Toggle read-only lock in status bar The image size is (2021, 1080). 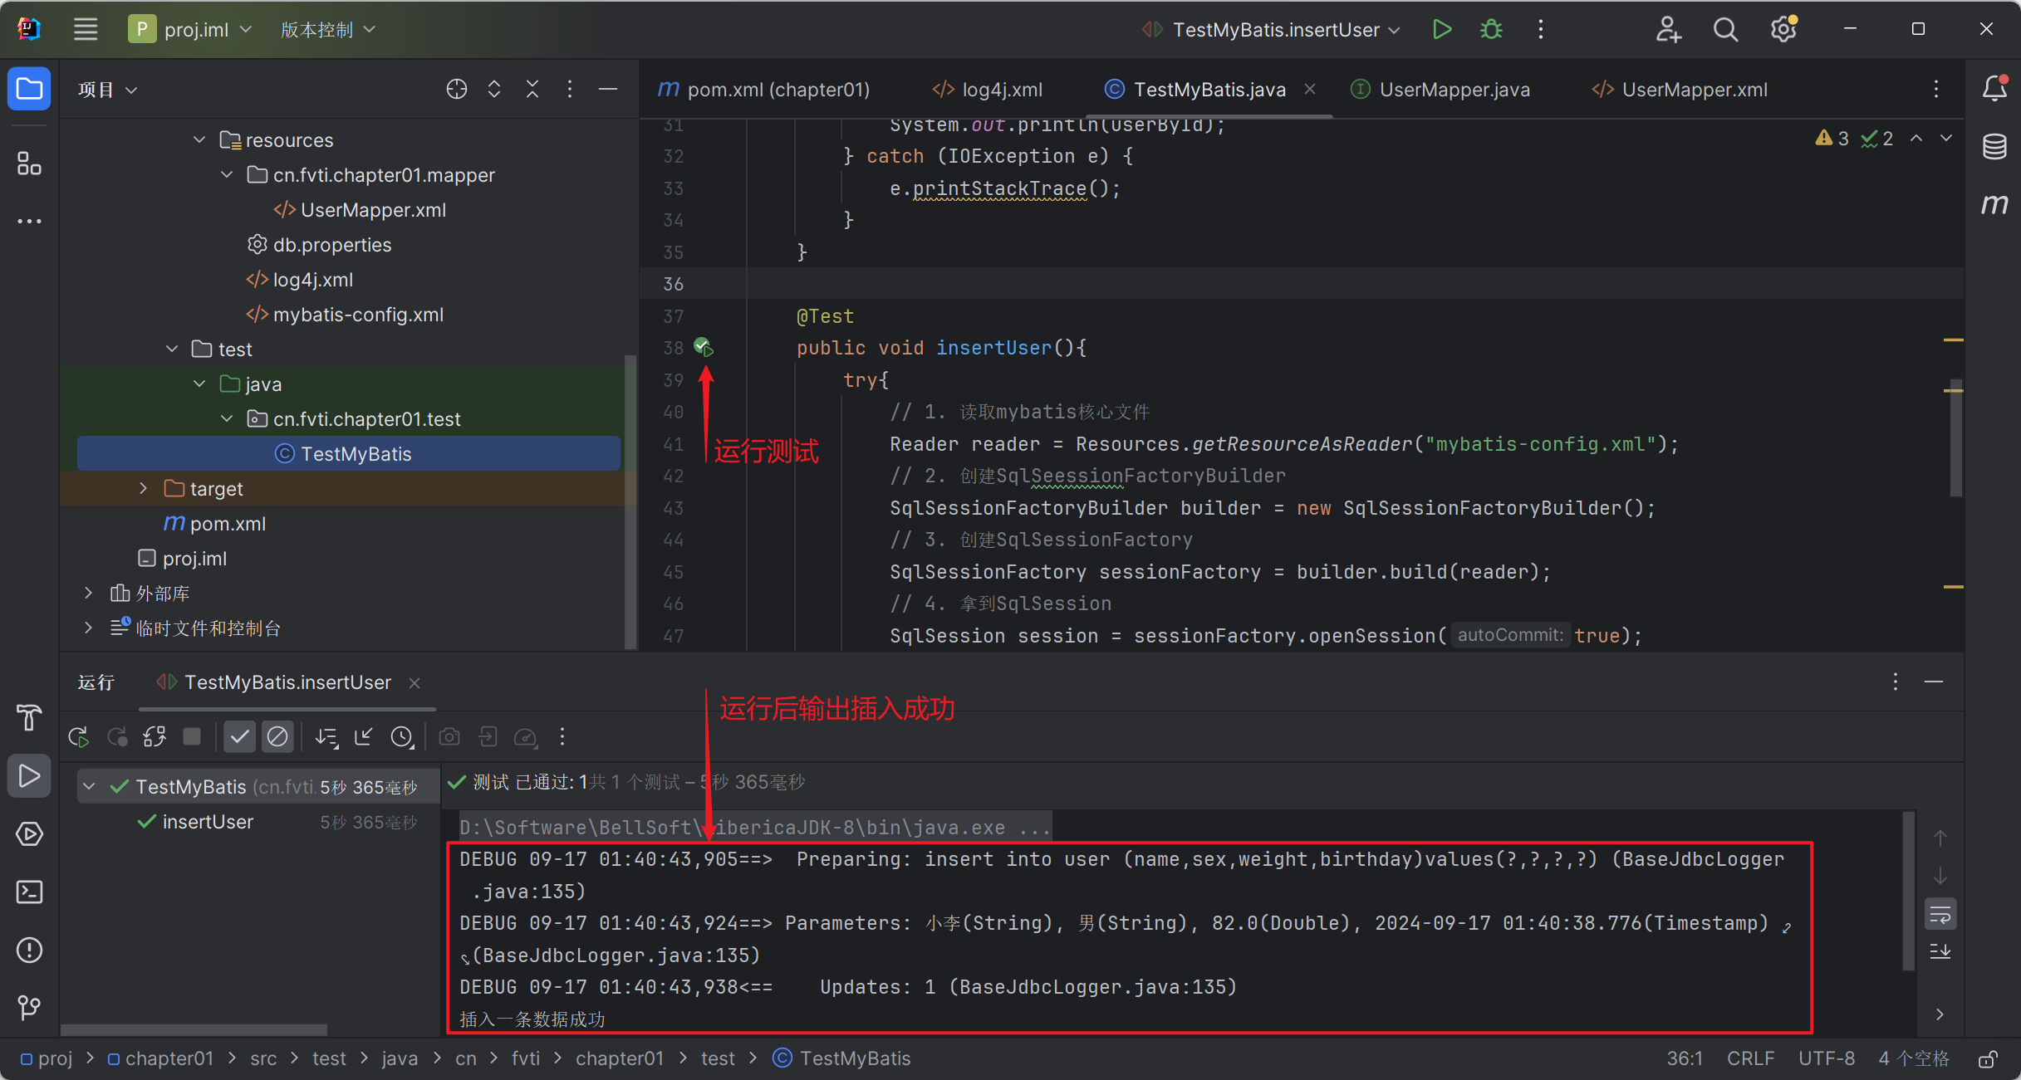pos(1988,1058)
